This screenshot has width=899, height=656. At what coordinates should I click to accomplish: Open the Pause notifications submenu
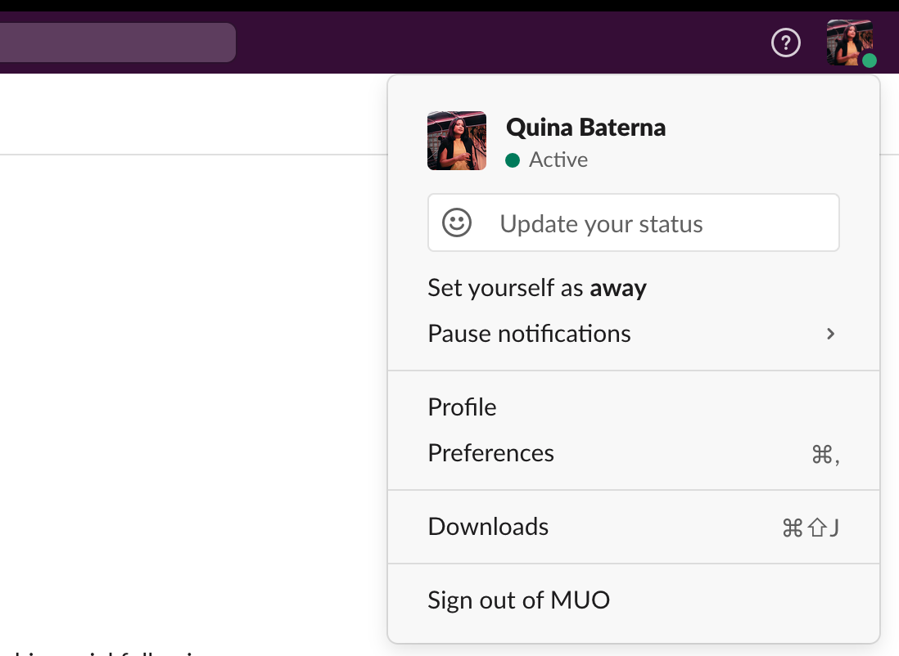pos(529,334)
